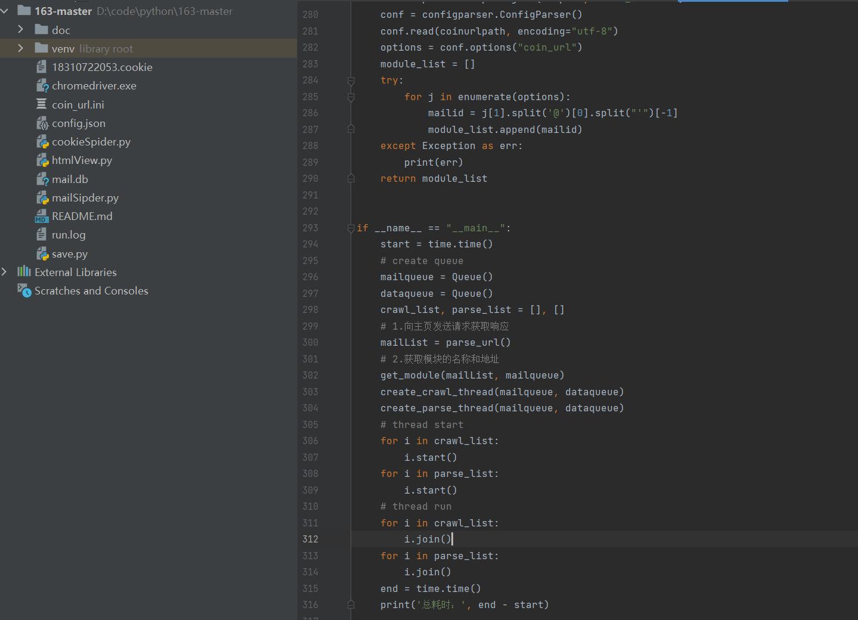
Task: Click the save.py Python icon
Action: coord(42,253)
